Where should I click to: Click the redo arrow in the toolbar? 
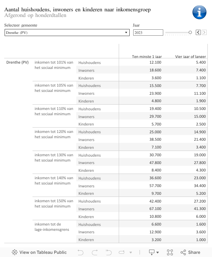pos(95,252)
